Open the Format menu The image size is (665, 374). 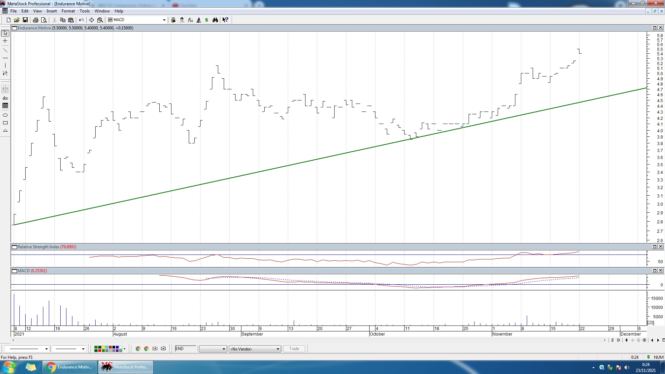[68, 11]
